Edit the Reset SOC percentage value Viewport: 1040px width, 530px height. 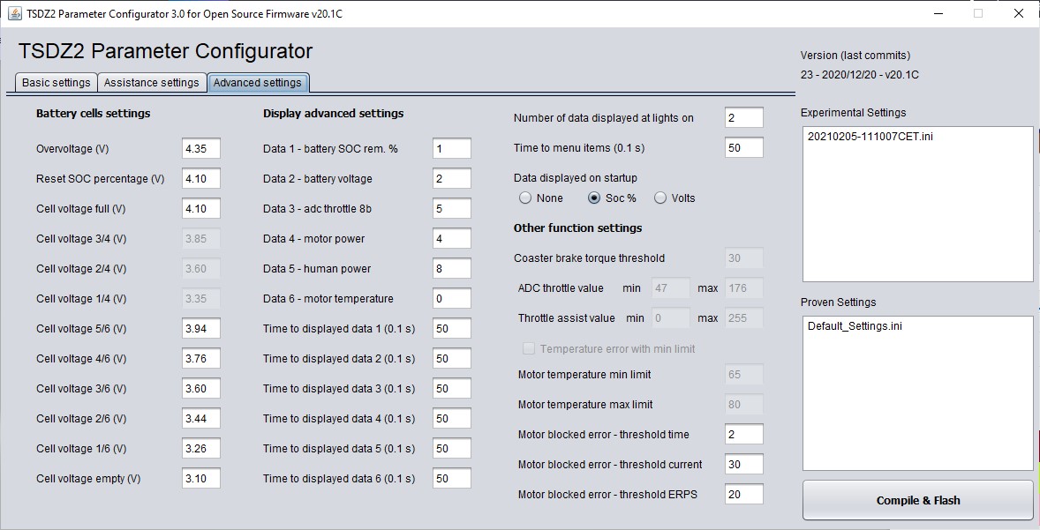[x=200, y=178]
